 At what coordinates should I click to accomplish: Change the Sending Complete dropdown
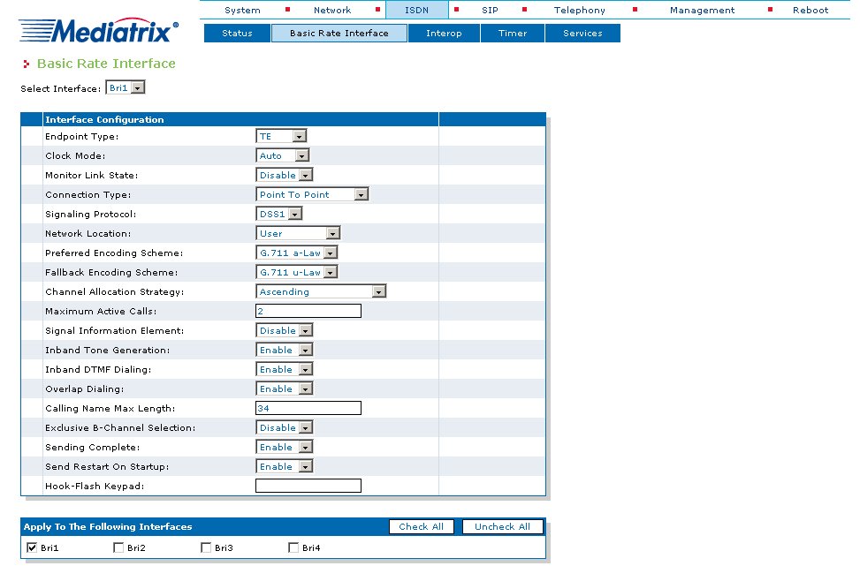[x=284, y=447]
